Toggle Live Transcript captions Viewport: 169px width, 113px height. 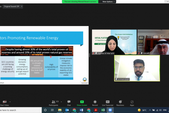tap(107, 103)
